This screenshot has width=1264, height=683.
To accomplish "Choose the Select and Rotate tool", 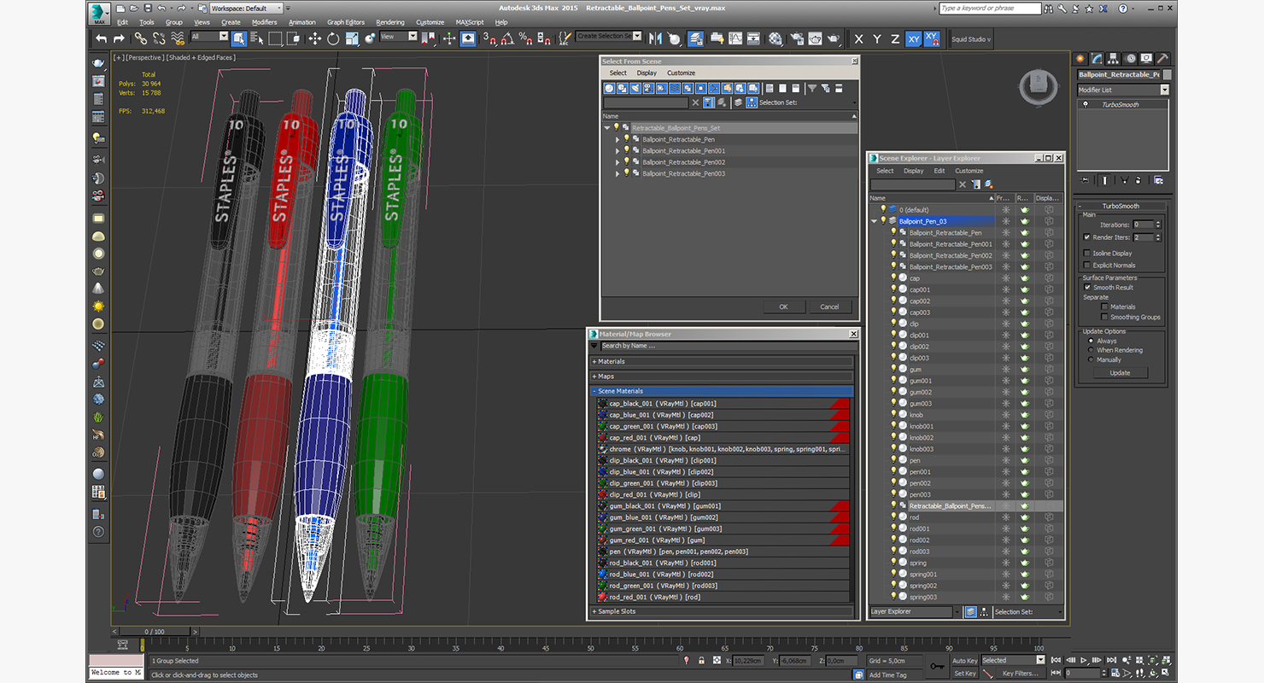I will coord(333,38).
